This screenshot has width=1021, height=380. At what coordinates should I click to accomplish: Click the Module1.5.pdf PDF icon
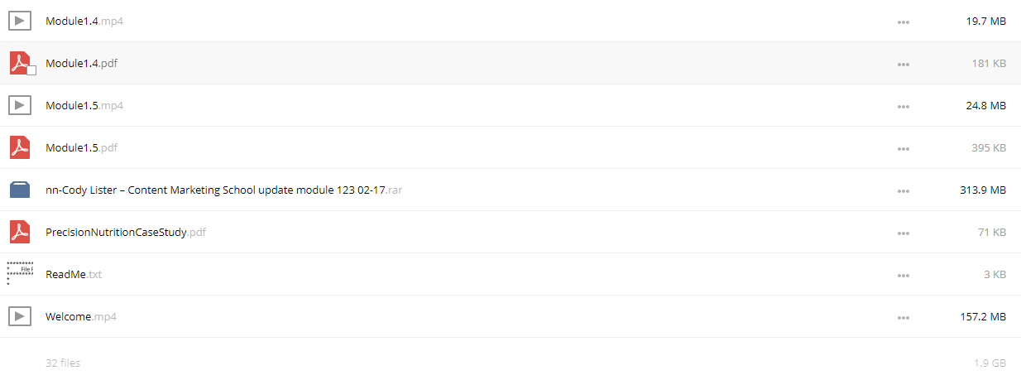(20, 147)
